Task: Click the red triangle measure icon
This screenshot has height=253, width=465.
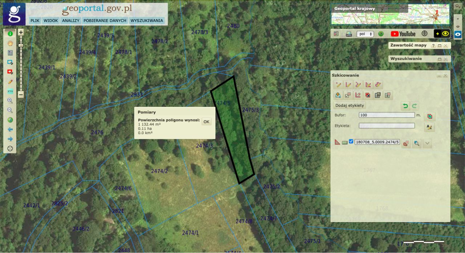Action: pos(337,142)
